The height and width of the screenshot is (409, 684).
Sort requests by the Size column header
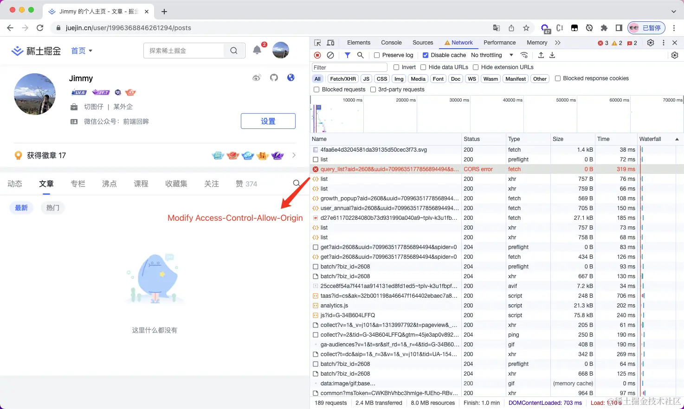[x=572, y=139]
